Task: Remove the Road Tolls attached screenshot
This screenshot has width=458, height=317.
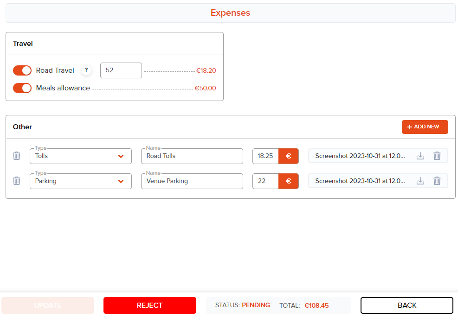Action: coord(437,156)
